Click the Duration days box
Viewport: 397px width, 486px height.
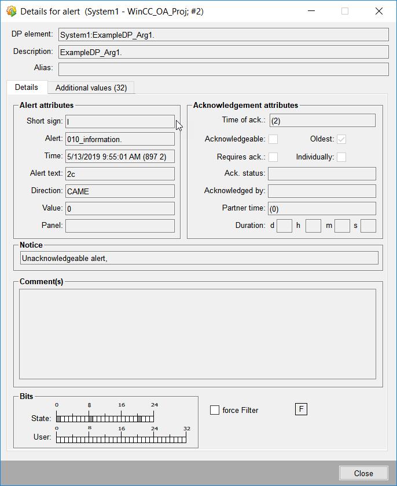tap(284, 226)
